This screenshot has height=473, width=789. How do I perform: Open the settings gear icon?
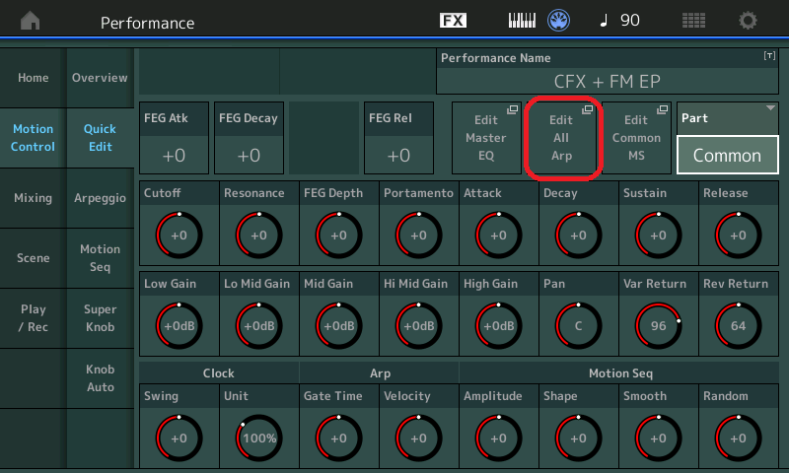point(749,21)
